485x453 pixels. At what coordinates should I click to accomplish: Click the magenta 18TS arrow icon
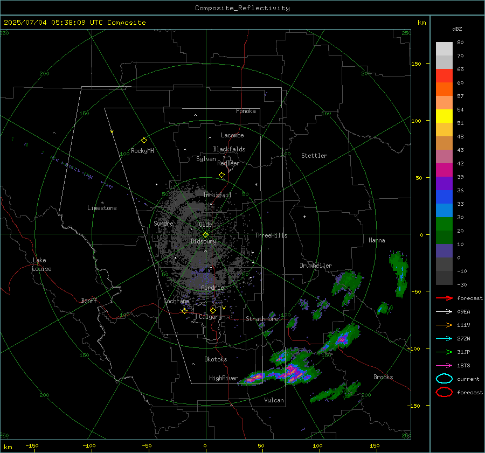tap(444, 366)
